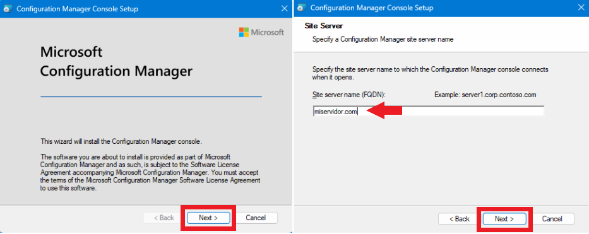589x234 pixels.
Task: Click Back in the Site Server window
Action: (460, 219)
